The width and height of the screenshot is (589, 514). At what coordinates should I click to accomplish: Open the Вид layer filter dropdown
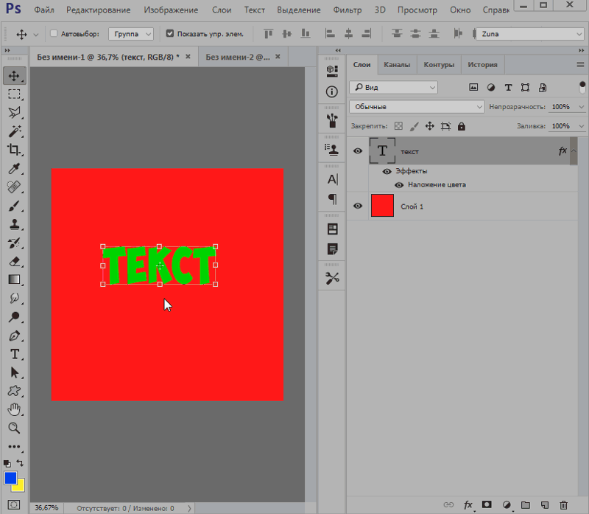(394, 87)
